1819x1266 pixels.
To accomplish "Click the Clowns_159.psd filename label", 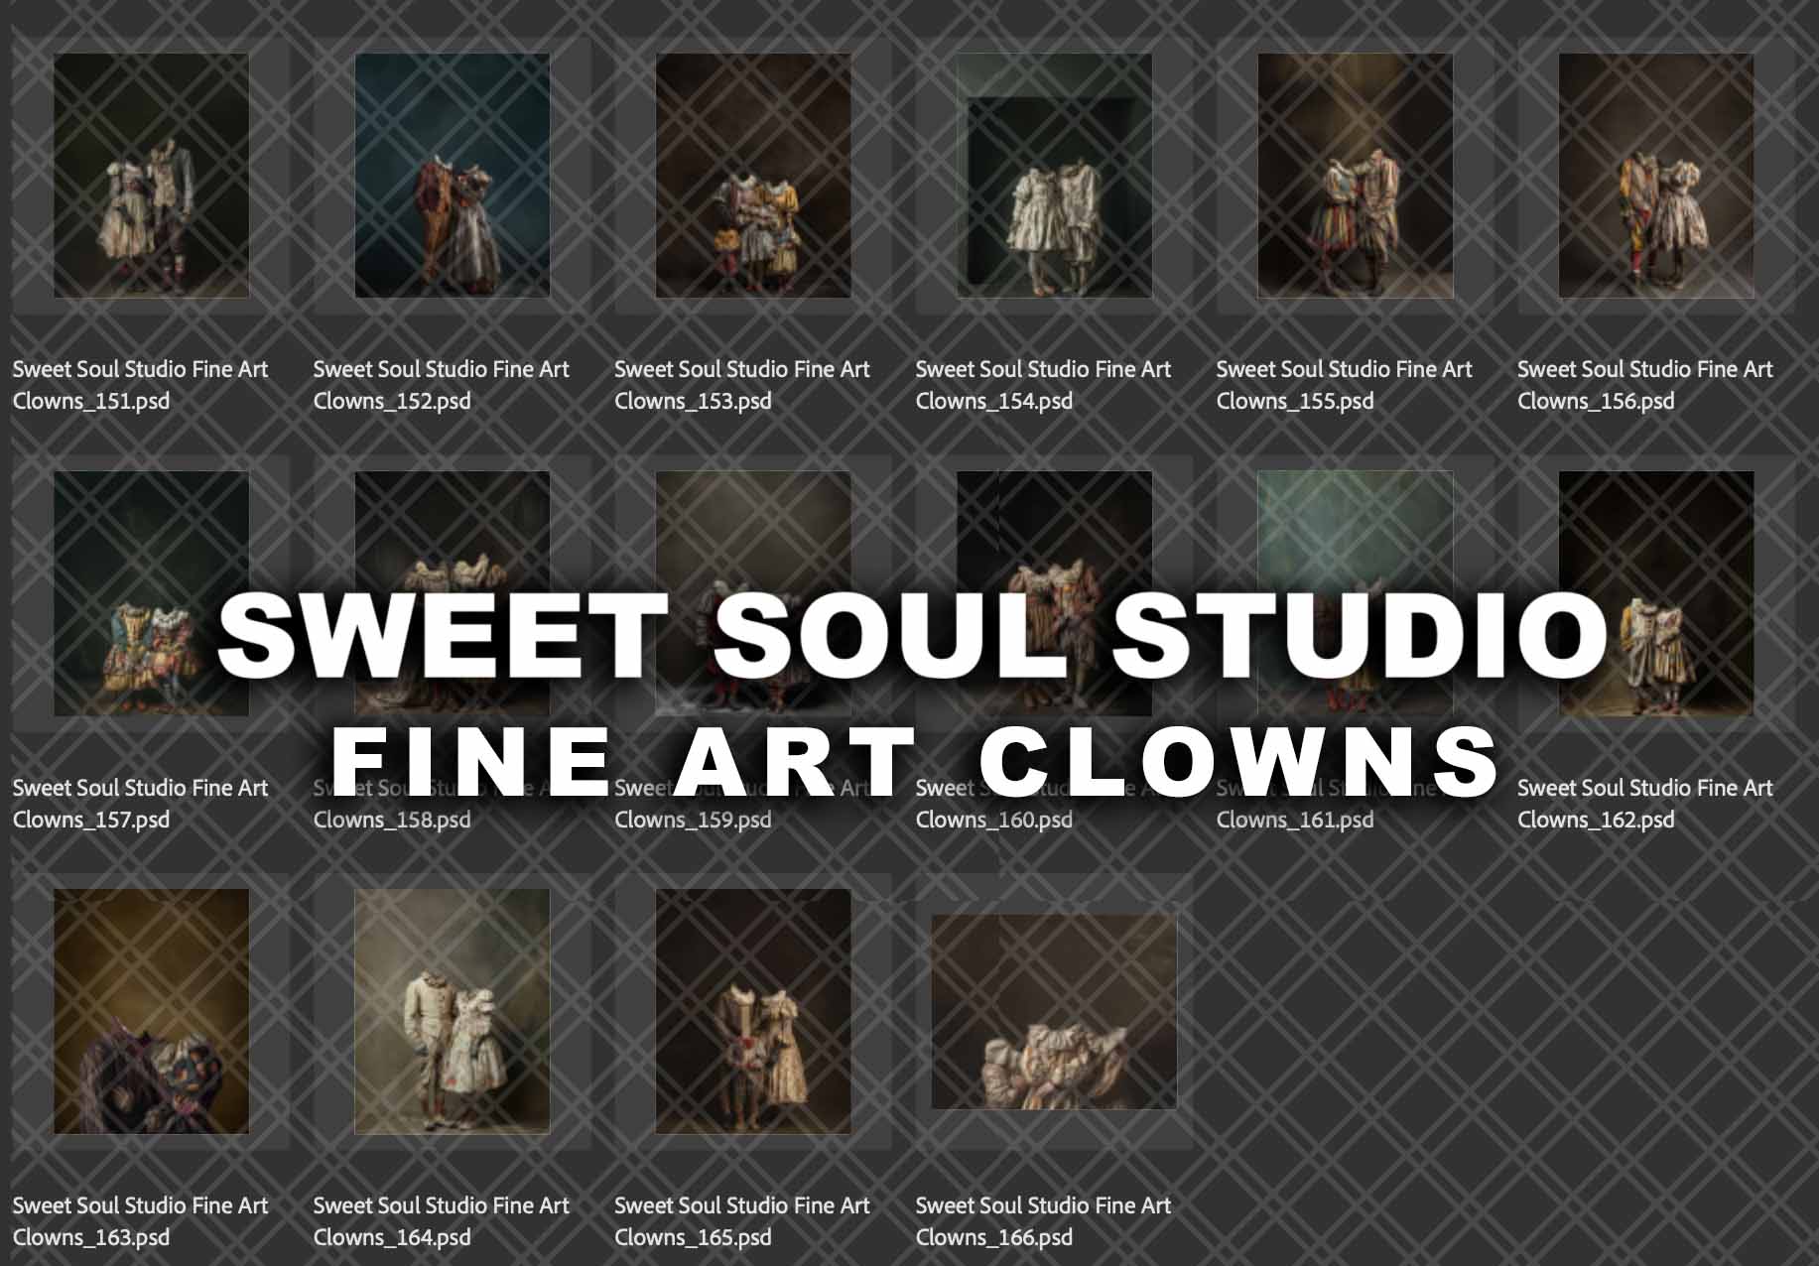I will (693, 820).
